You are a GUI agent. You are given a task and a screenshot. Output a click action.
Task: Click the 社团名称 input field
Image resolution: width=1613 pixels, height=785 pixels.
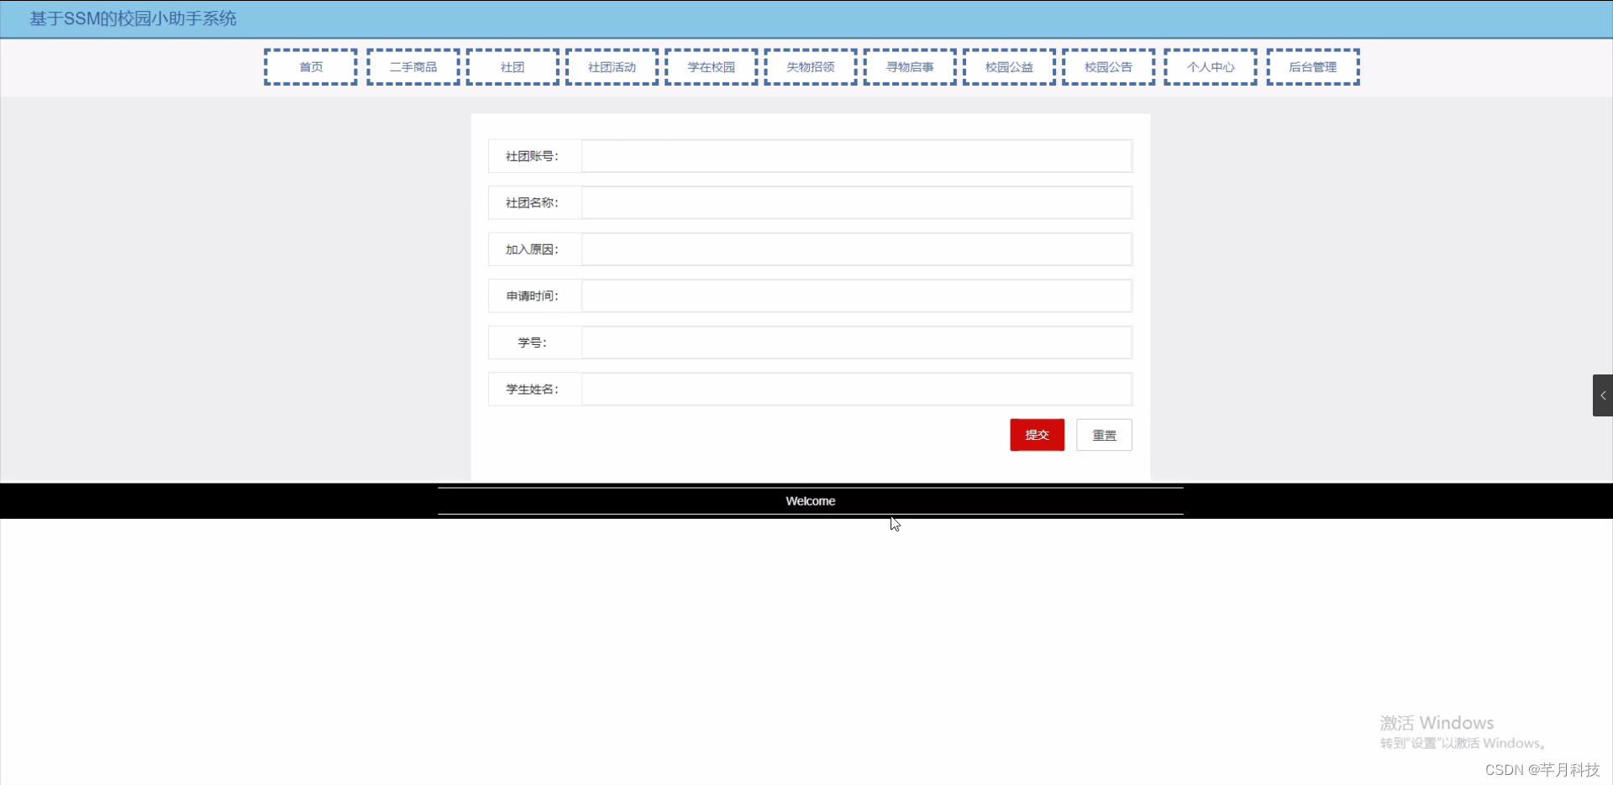856,201
